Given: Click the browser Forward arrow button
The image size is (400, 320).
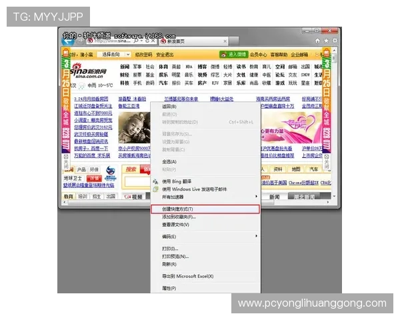Looking at the screenshot, I should [81, 41].
